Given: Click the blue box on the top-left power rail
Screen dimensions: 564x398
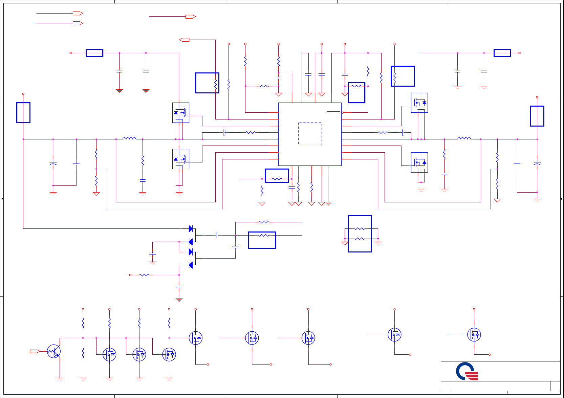Looking at the screenshot, I should click(x=94, y=53).
